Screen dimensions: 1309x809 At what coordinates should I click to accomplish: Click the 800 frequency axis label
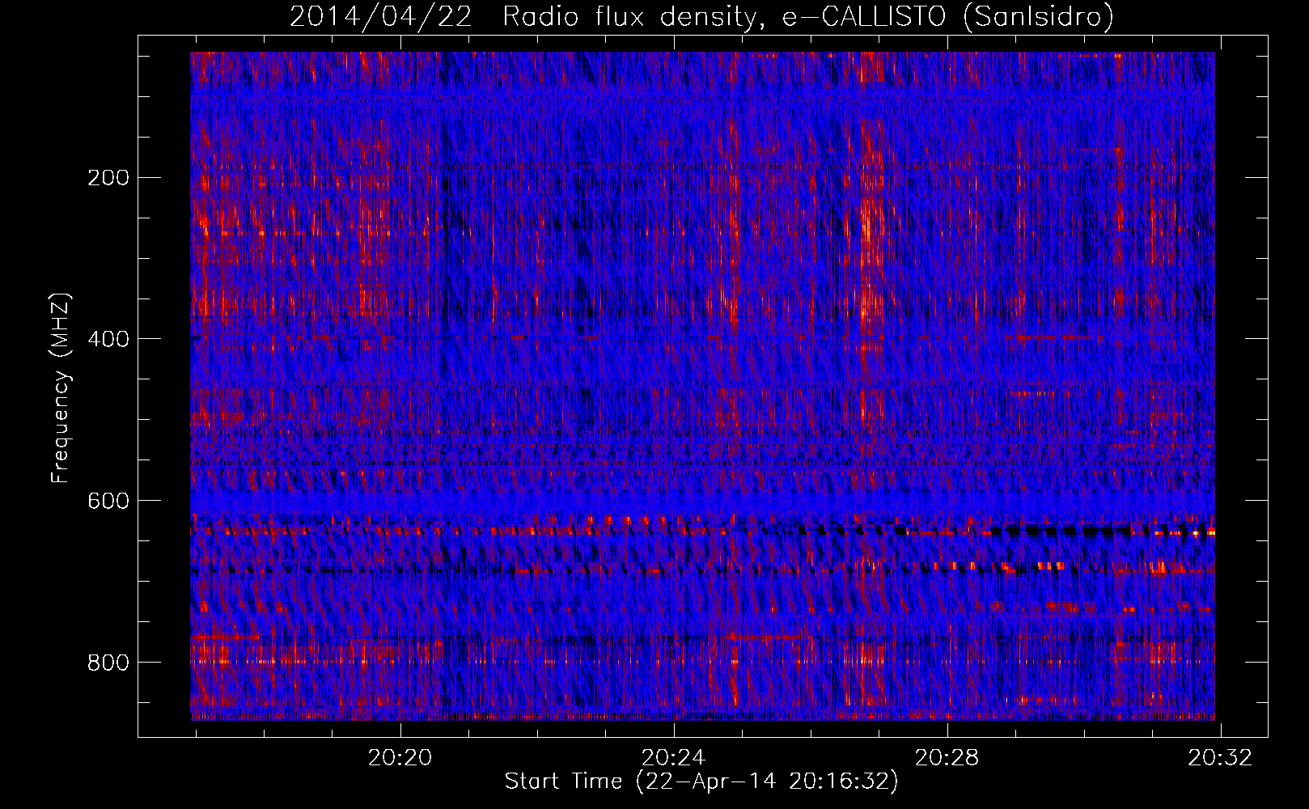pyautogui.click(x=108, y=663)
